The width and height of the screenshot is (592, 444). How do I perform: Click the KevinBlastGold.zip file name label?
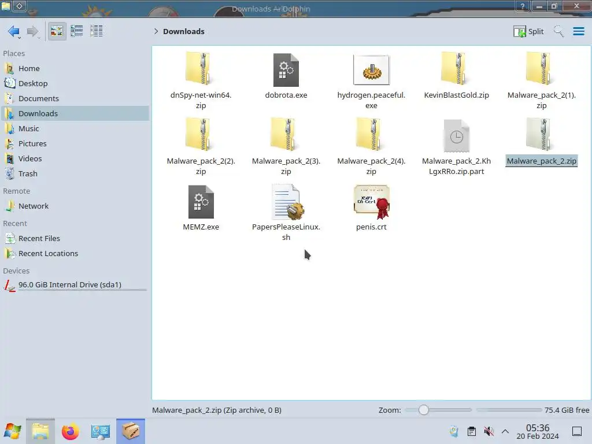click(457, 95)
